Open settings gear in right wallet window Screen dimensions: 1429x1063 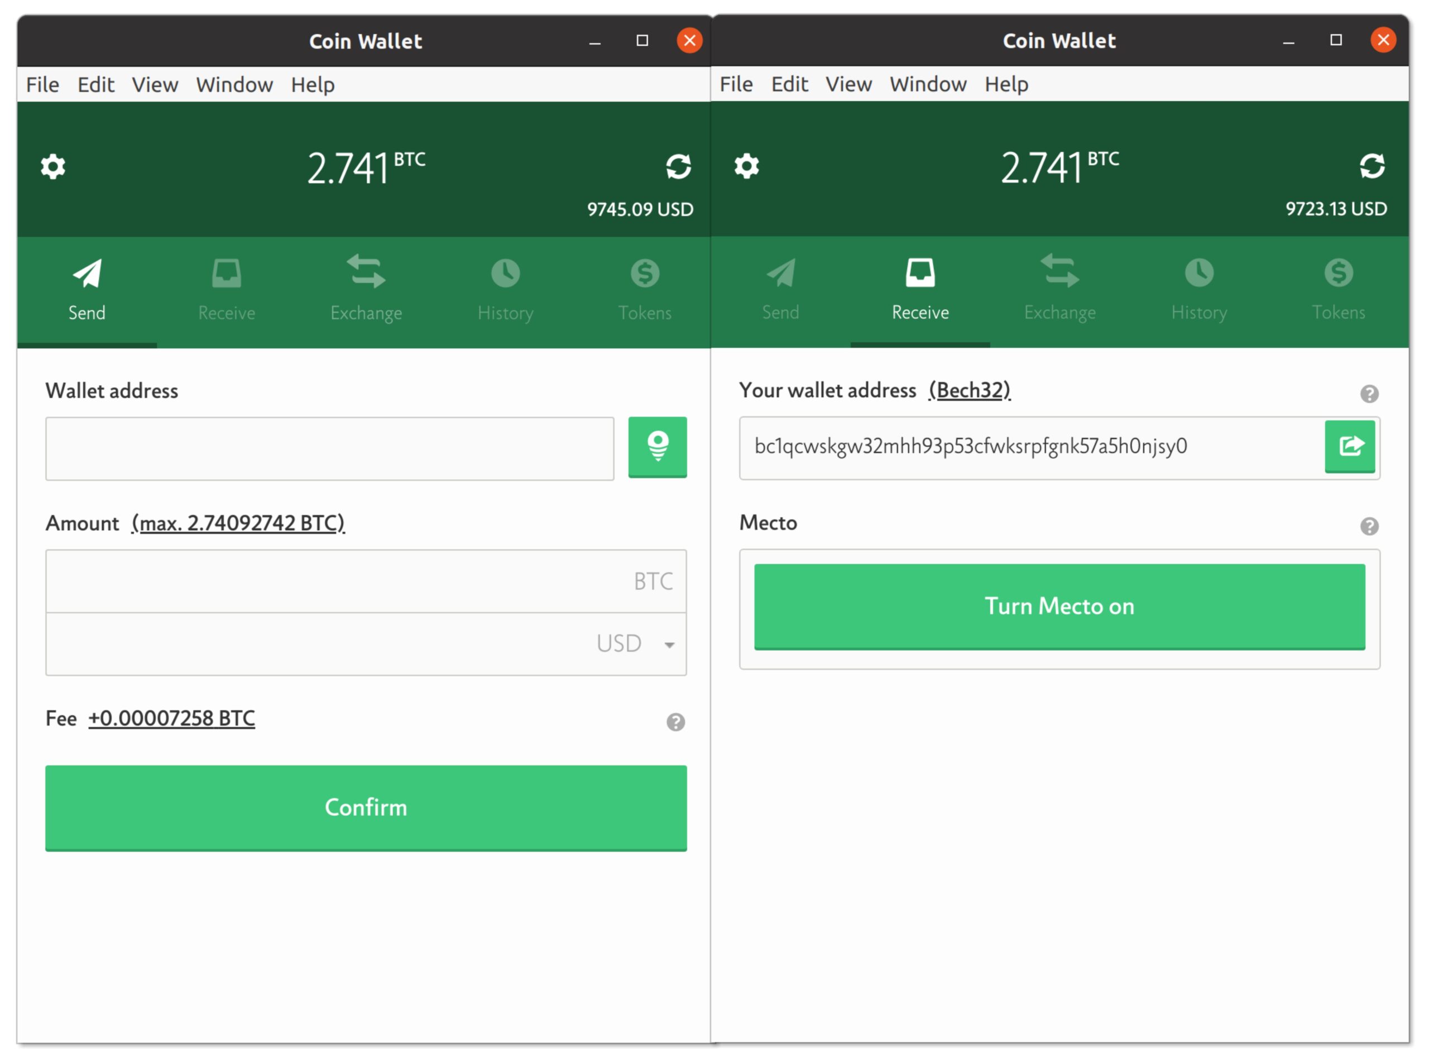747,166
